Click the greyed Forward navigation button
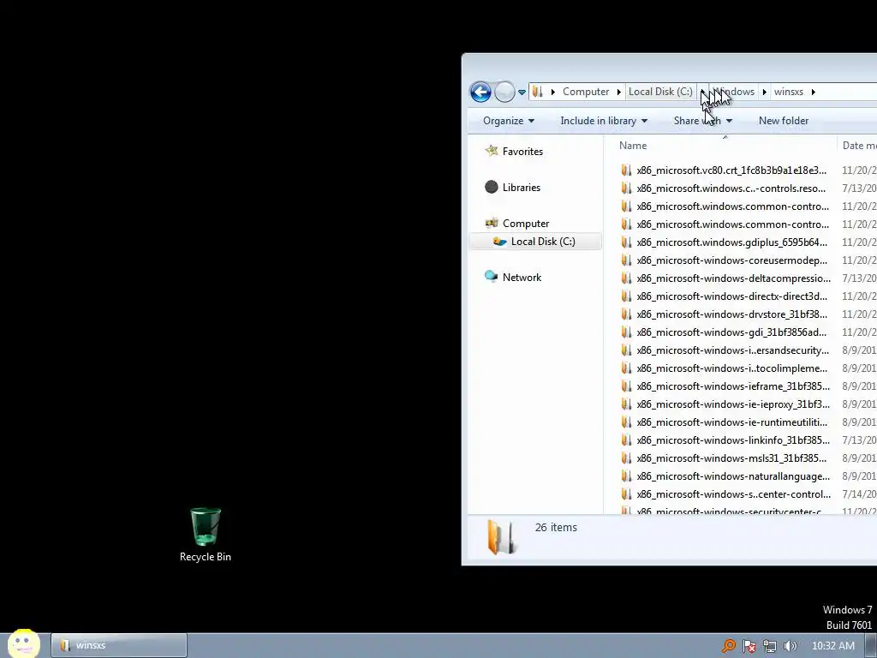The width and height of the screenshot is (877, 658). [504, 92]
